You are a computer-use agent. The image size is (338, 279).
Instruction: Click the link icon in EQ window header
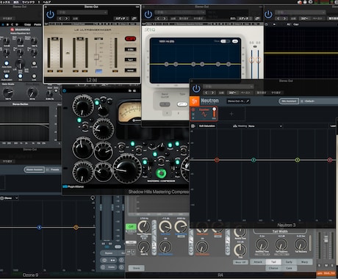(x=257, y=18)
